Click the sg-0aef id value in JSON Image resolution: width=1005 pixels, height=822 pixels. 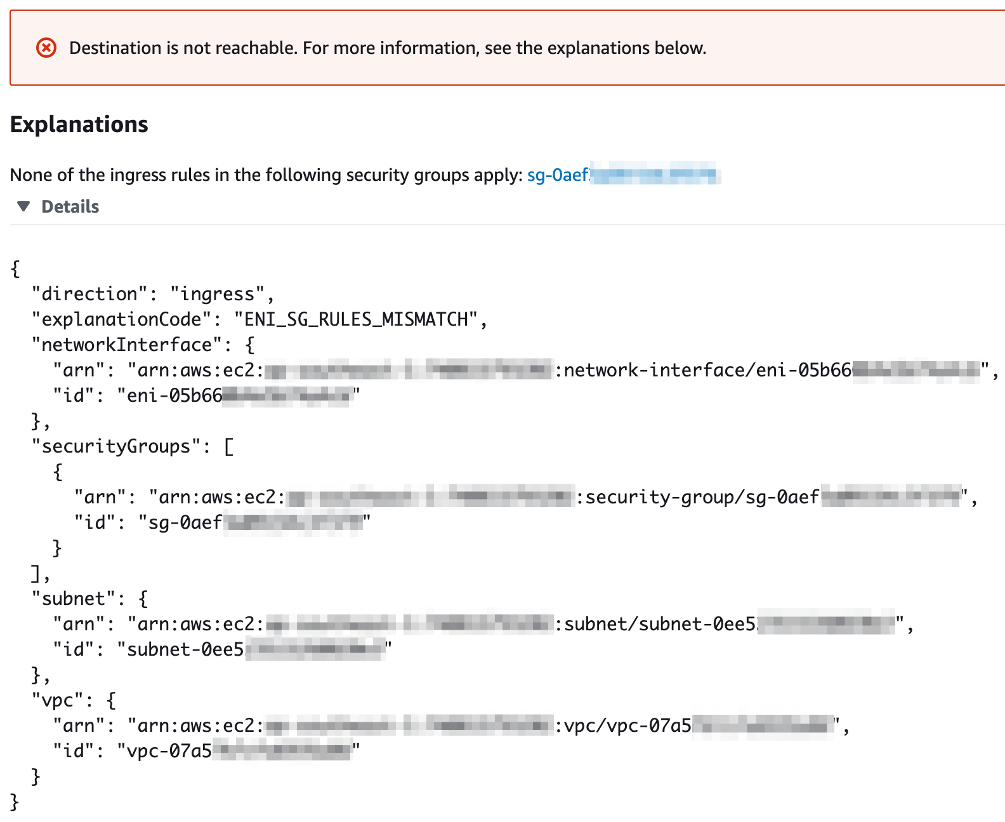tap(185, 522)
